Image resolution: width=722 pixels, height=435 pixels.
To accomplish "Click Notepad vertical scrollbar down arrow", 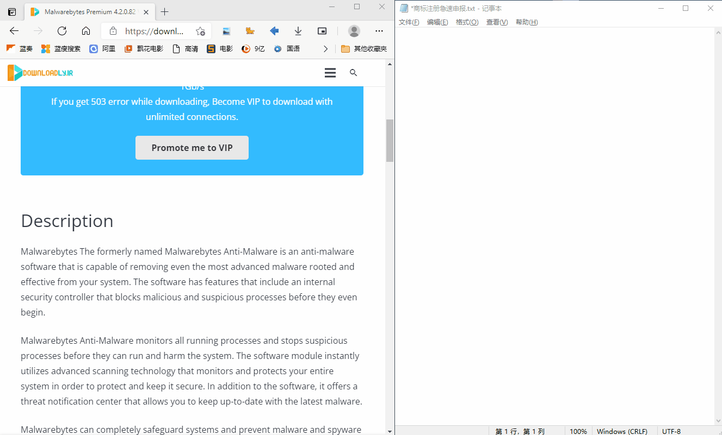I will [x=718, y=421].
